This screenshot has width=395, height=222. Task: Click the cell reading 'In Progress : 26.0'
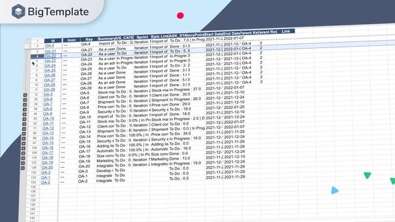click(185, 99)
